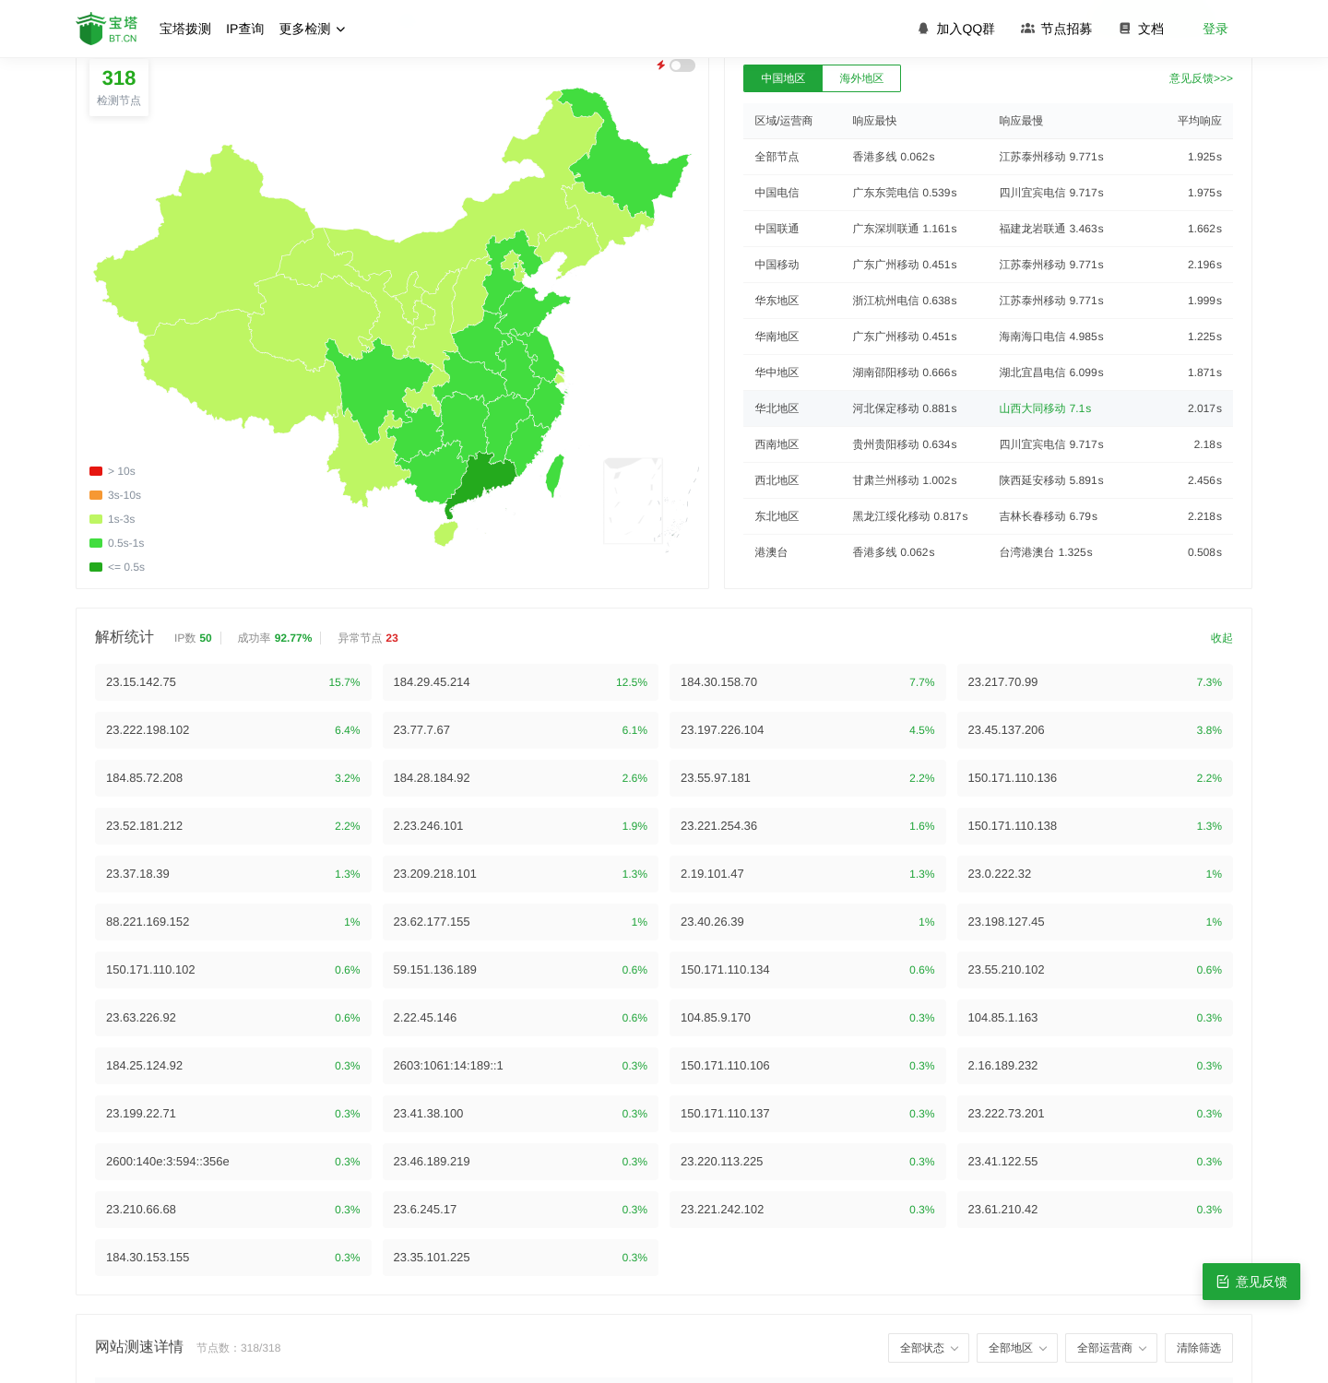1328x1383 pixels.
Task: Click the IP entry 184.30.158.70
Action: (808, 682)
